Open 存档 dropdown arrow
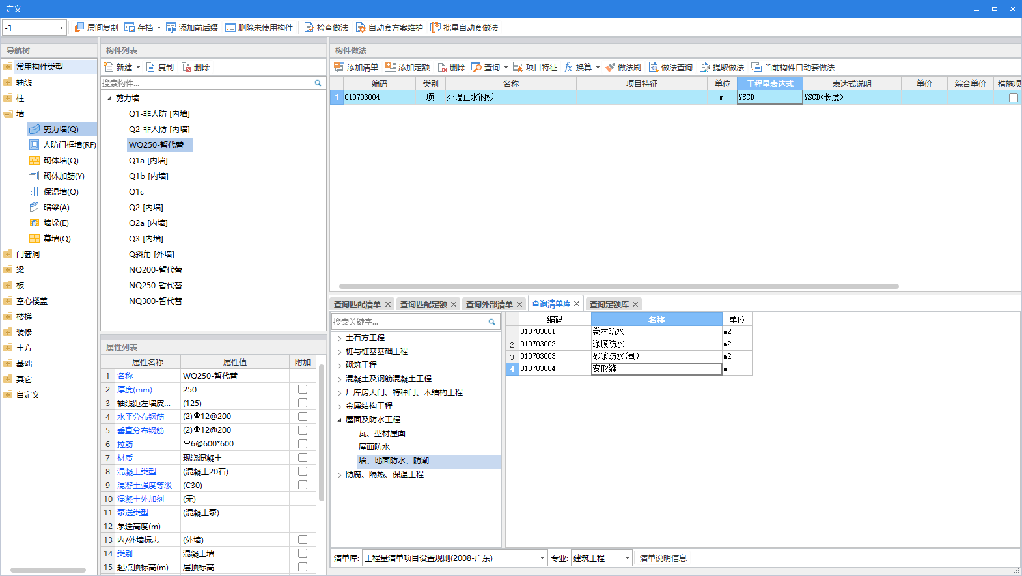This screenshot has width=1022, height=576. [159, 27]
